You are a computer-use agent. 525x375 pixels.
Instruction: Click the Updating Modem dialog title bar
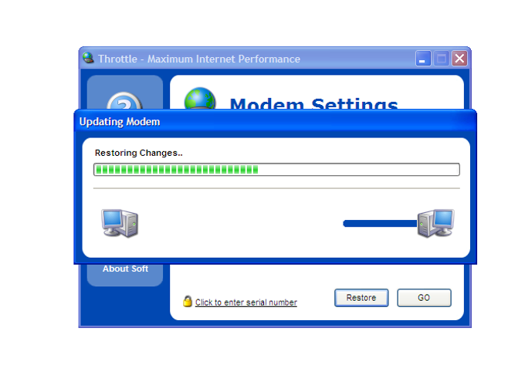pyautogui.click(x=275, y=122)
